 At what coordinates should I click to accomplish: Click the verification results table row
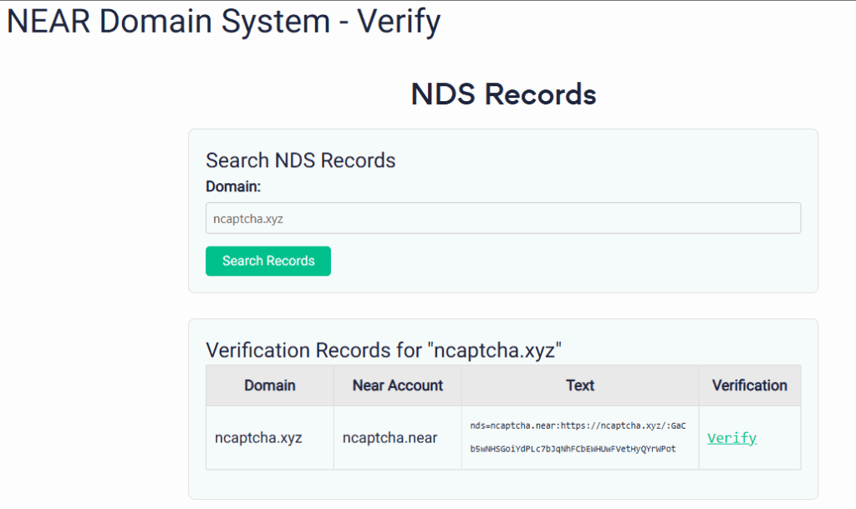502,438
